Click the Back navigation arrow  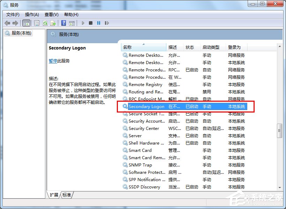pyautogui.click(x=7, y=23)
